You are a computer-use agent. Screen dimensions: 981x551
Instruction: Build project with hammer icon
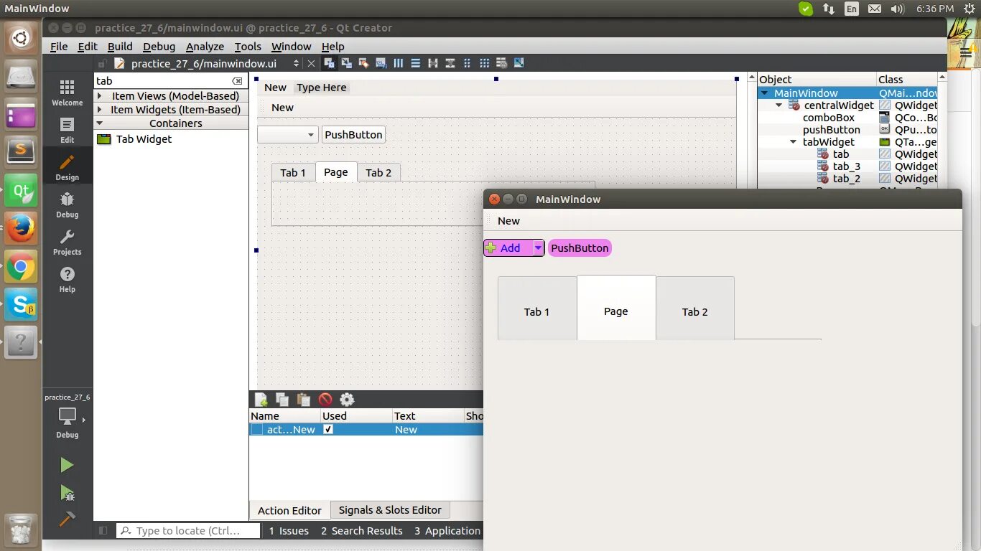tap(67, 518)
